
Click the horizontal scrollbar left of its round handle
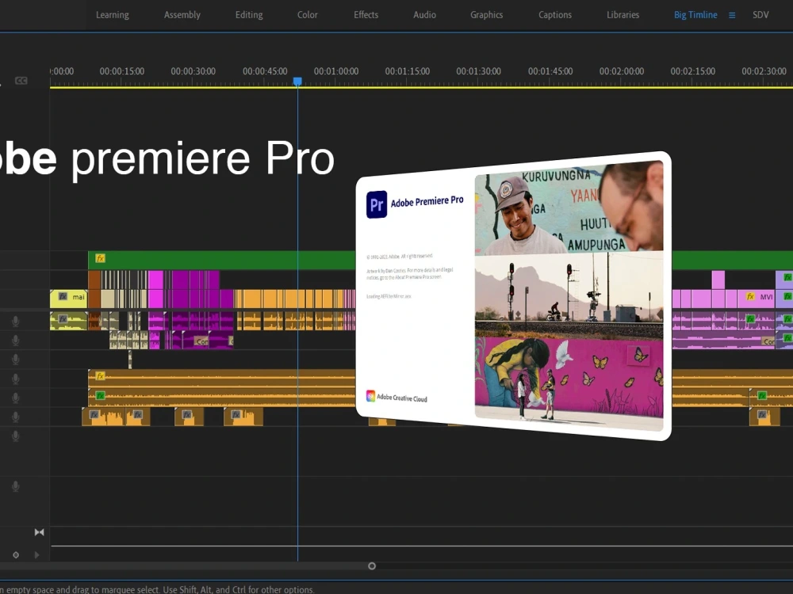[x=184, y=565]
